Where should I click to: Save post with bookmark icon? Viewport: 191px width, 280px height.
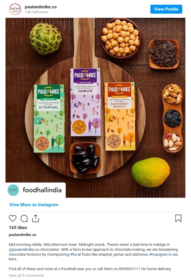[x=178, y=218]
